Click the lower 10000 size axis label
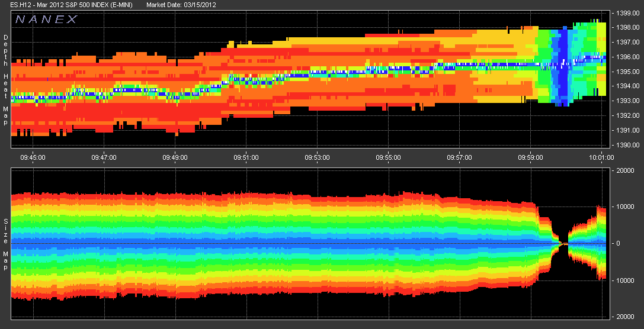This screenshot has height=329, width=644. [627, 280]
